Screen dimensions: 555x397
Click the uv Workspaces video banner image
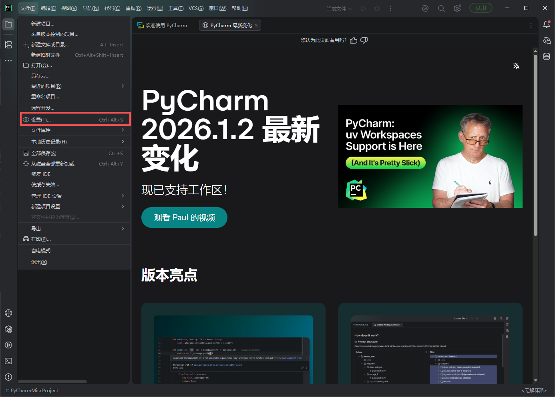430,156
